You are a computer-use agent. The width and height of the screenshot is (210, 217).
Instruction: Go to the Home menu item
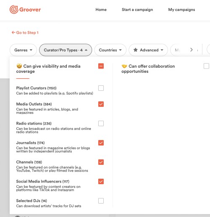pyautogui.click(x=101, y=10)
